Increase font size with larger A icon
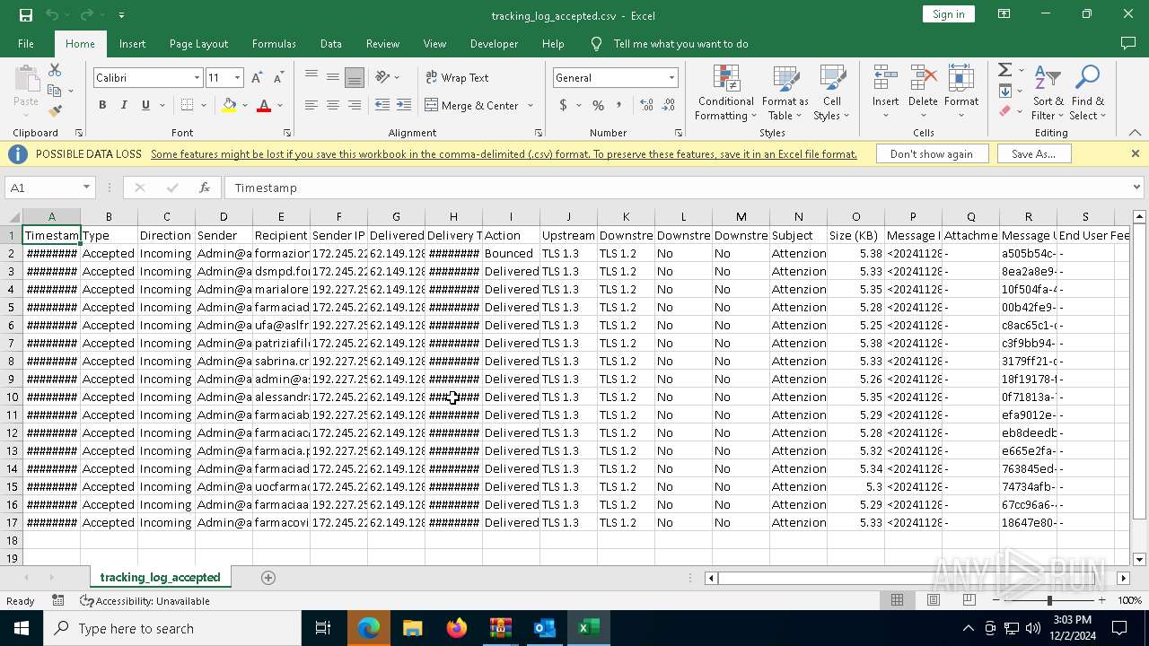This screenshot has width=1149, height=646. coord(258,78)
